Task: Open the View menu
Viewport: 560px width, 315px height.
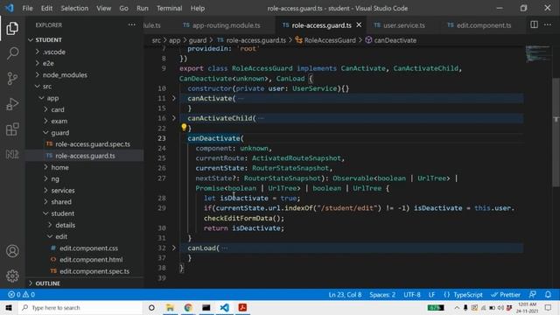Action: click(103, 8)
